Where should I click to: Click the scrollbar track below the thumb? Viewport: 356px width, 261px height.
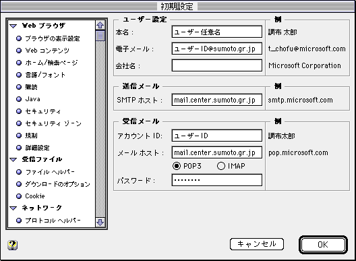(100, 129)
